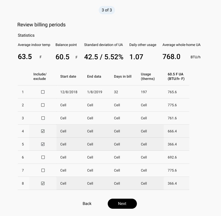Click the Start date cell in row 6
The width and height of the screenshot is (221, 216).
[63, 157]
